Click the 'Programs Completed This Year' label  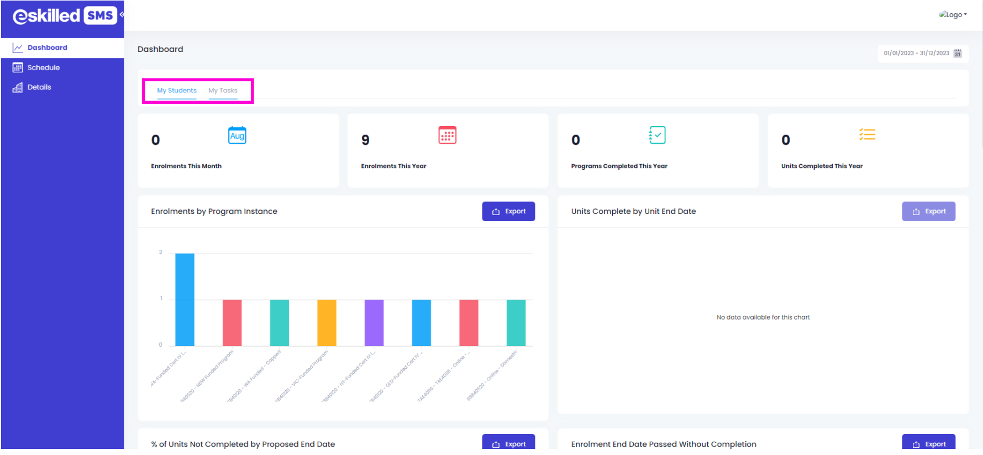tap(619, 166)
